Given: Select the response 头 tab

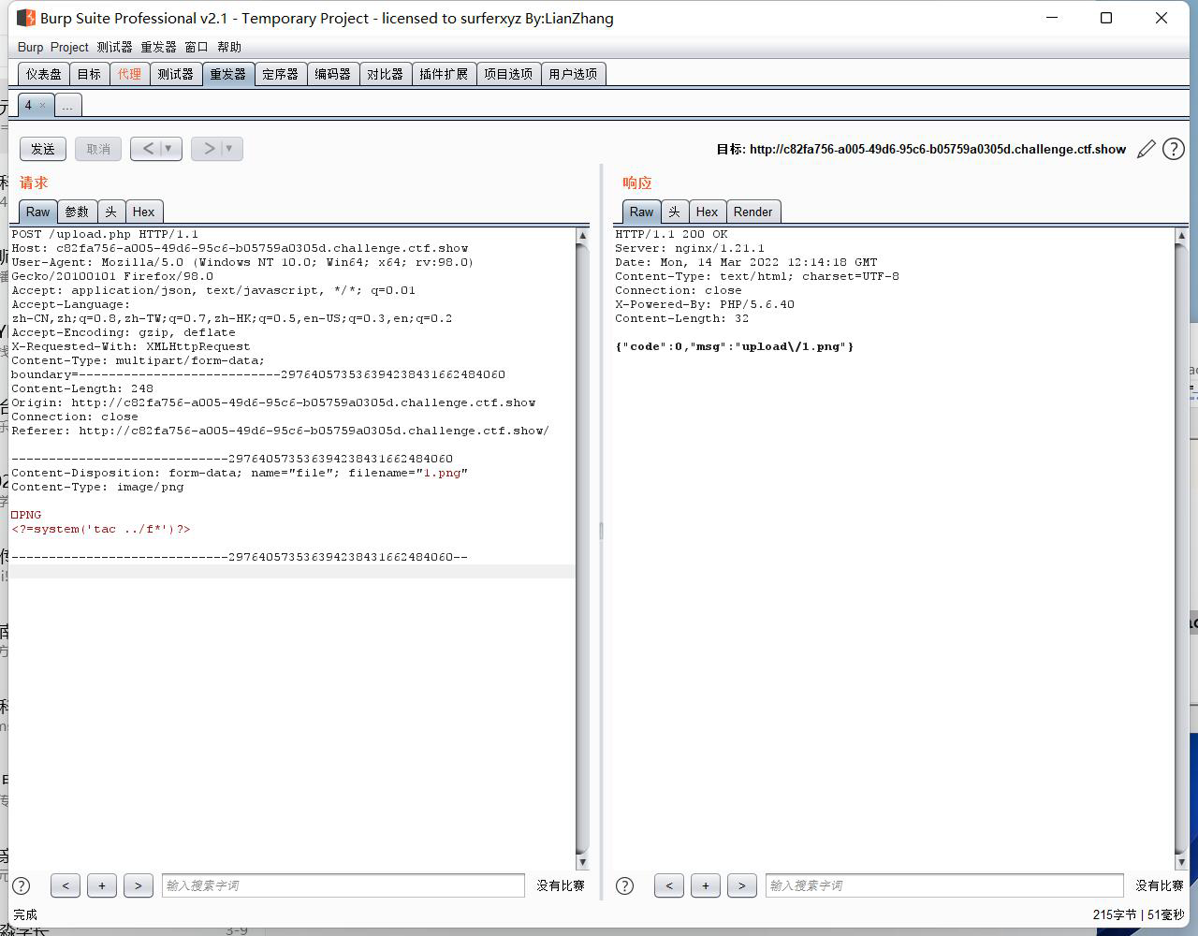Looking at the screenshot, I should [674, 212].
